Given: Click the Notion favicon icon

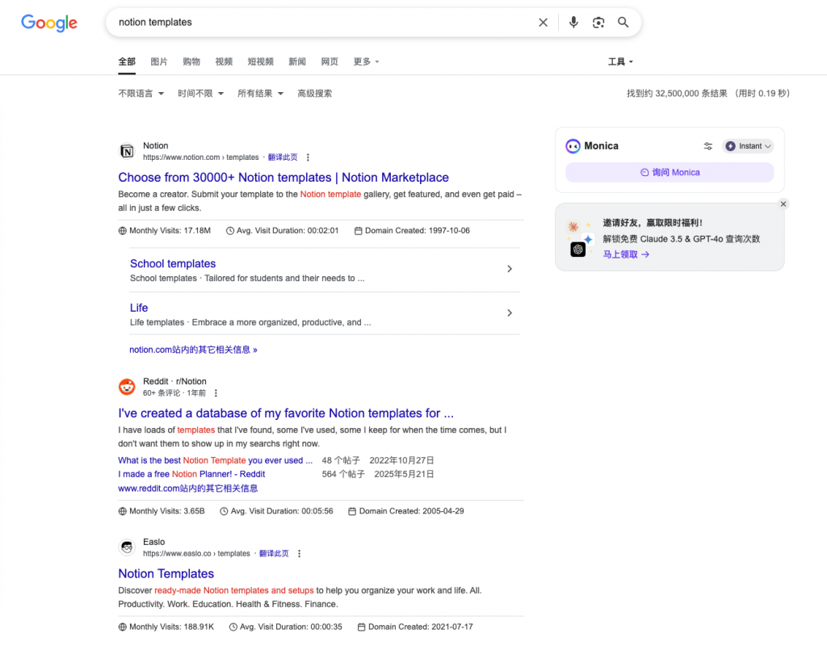Looking at the screenshot, I should coord(127,151).
